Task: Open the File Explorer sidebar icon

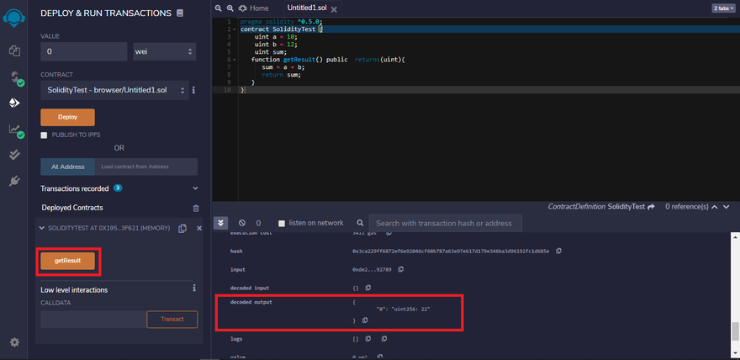Action: coord(14,50)
